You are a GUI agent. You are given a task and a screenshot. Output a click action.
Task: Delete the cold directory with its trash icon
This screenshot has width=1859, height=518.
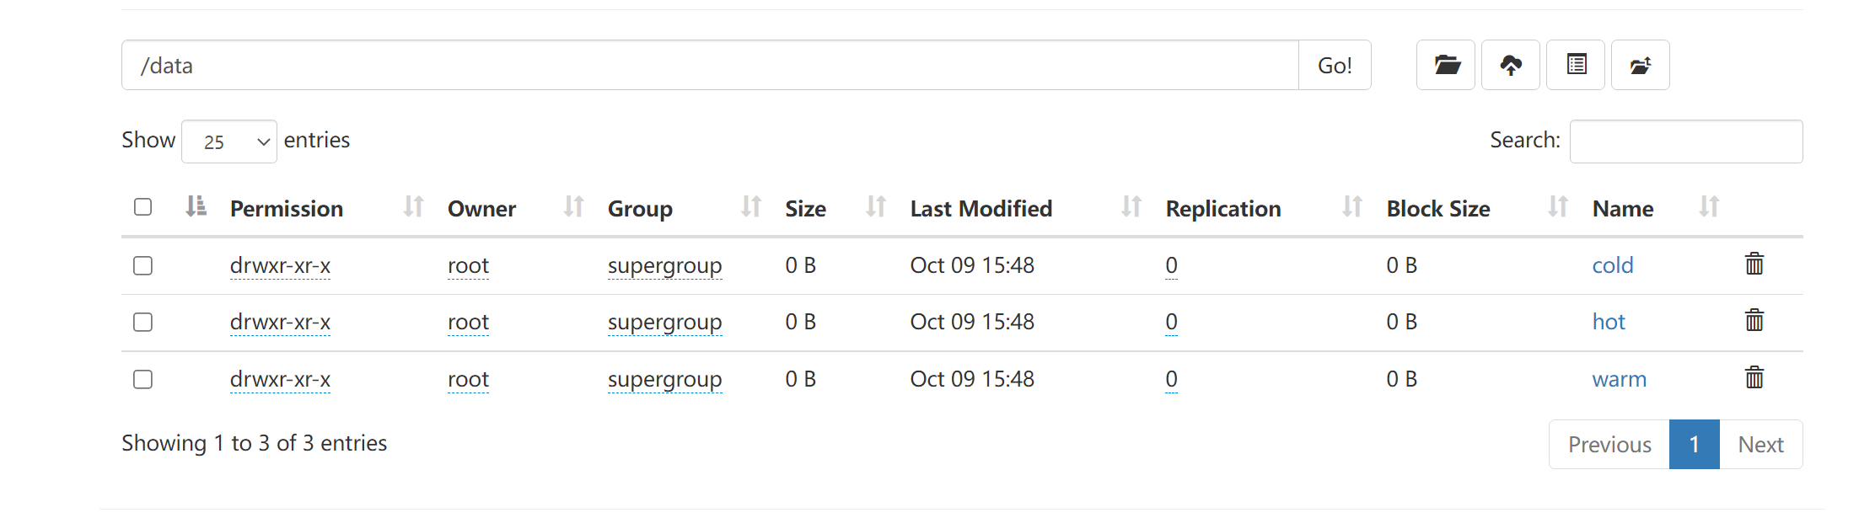click(1754, 264)
